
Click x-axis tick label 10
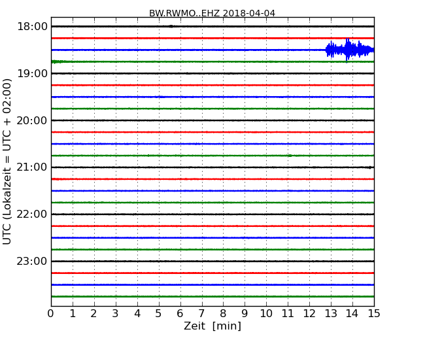tap(266, 314)
